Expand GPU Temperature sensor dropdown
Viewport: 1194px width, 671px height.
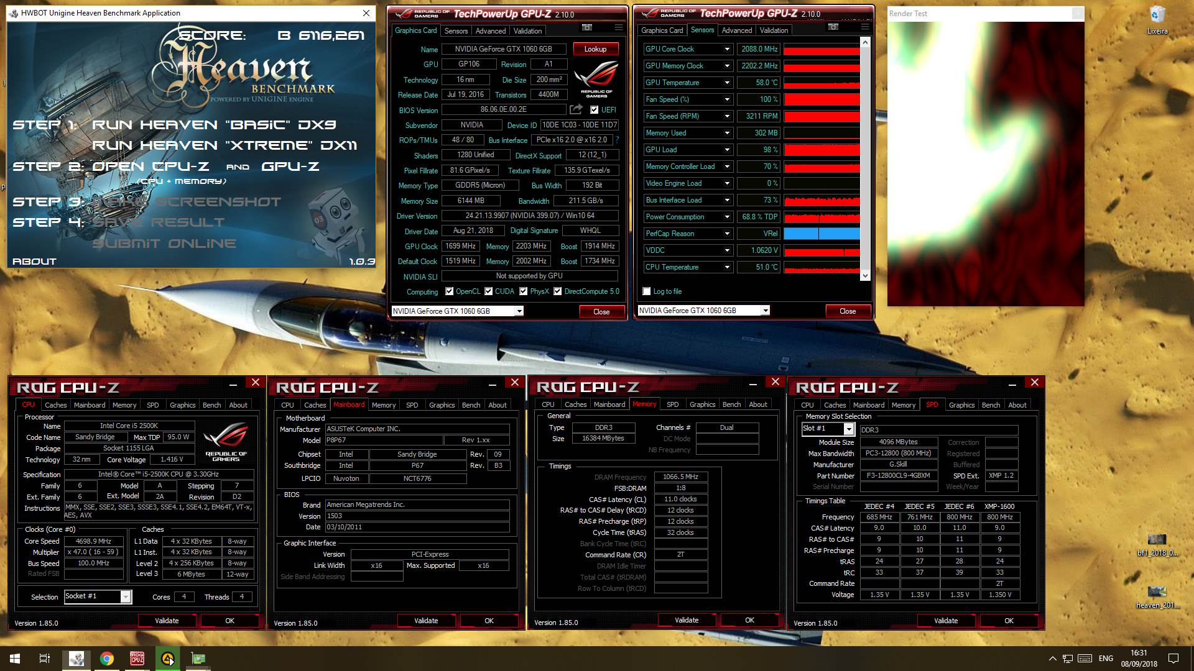pyautogui.click(x=727, y=83)
